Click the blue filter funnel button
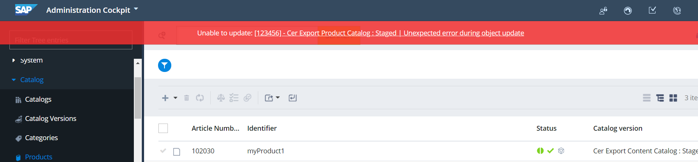This screenshot has height=162, width=698. point(164,66)
